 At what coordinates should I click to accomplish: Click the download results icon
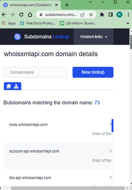[16, 86]
